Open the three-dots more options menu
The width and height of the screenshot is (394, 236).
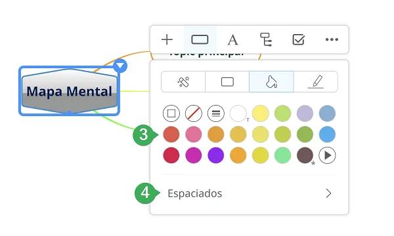point(332,39)
